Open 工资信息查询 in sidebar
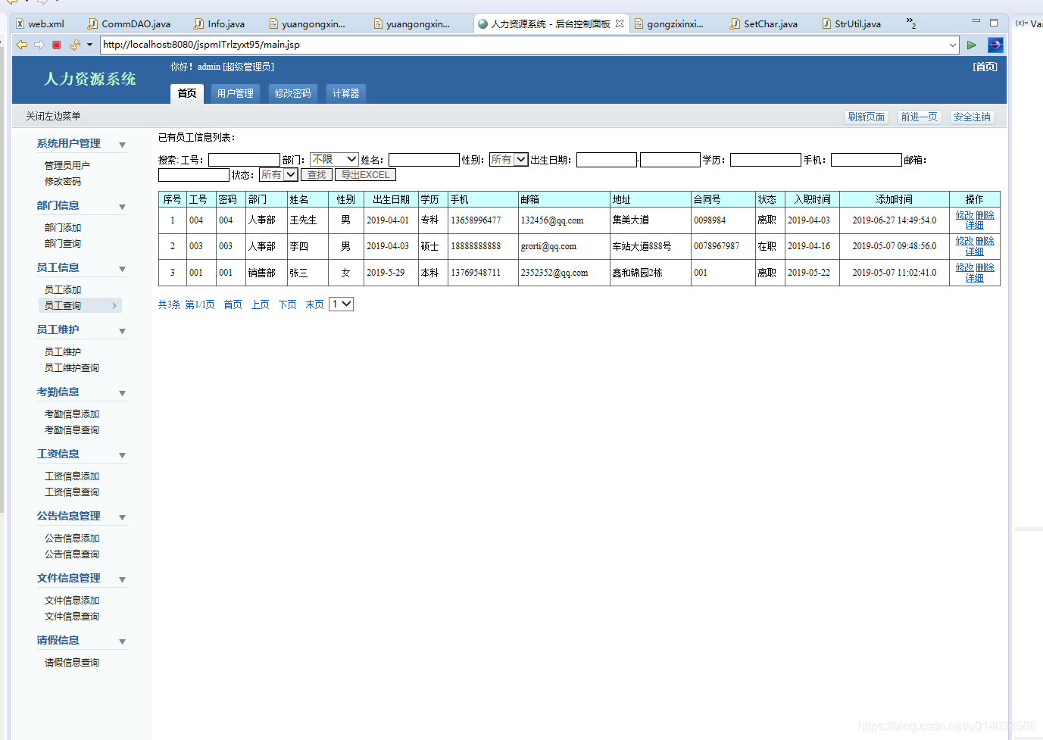The width and height of the screenshot is (1043, 740). pyautogui.click(x=72, y=492)
